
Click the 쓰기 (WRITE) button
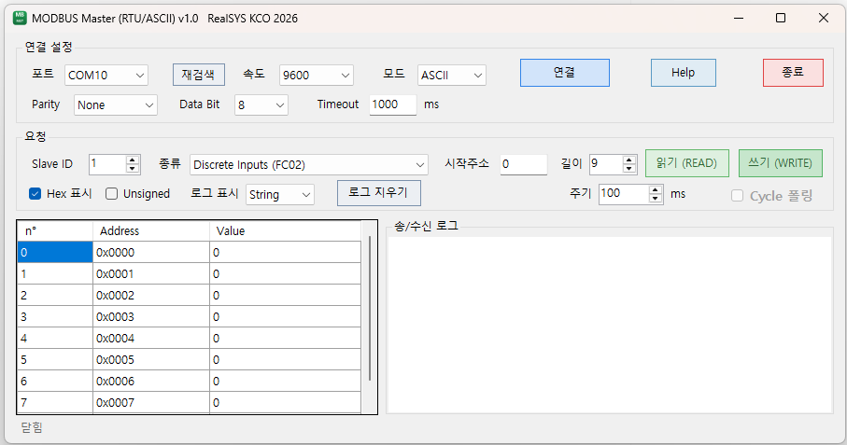(x=781, y=163)
